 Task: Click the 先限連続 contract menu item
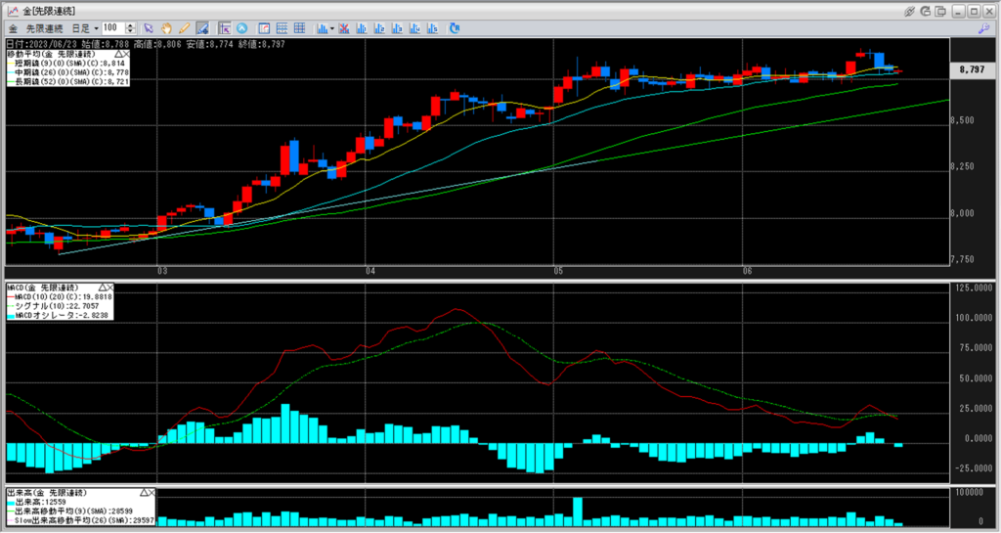tap(45, 27)
